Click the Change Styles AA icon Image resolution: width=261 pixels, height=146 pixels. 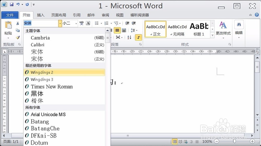point(223,25)
